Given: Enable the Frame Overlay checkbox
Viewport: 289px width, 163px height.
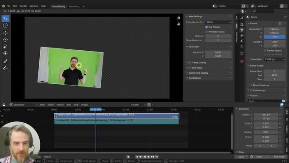Looking at the screenshot, I should coord(190,62).
